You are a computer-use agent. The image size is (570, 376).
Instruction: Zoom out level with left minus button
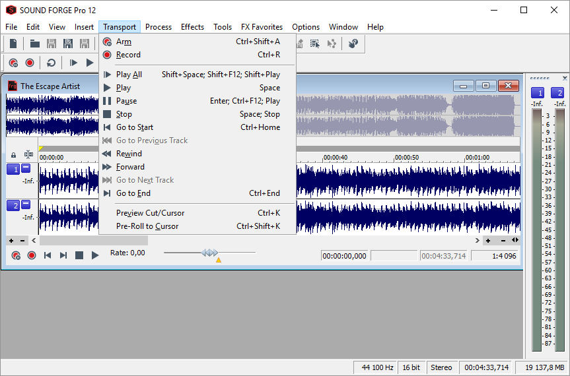click(22, 241)
